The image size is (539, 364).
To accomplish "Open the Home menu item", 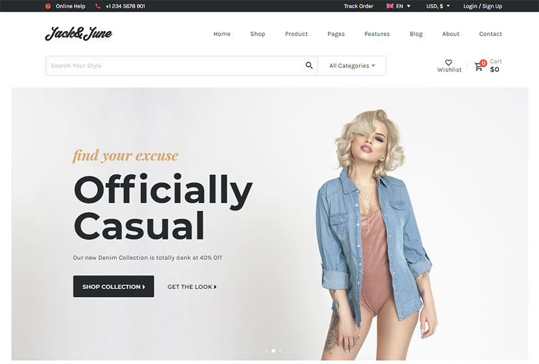I will (x=222, y=34).
